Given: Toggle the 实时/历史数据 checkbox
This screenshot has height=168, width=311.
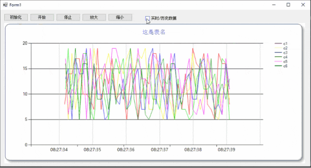Looking at the screenshot, I should pyautogui.click(x=147, y=18).
